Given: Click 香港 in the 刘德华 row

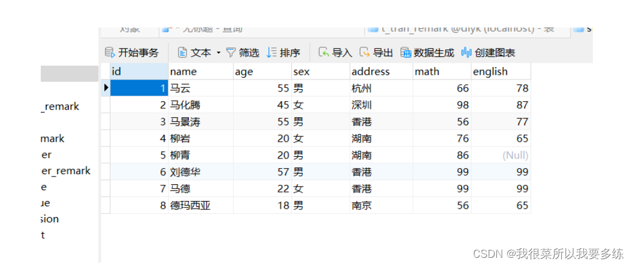Looking at the screenshot, I should point(381,172).
